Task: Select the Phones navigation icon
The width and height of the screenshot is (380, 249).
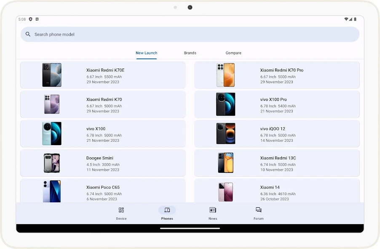Action: point(167,210)
